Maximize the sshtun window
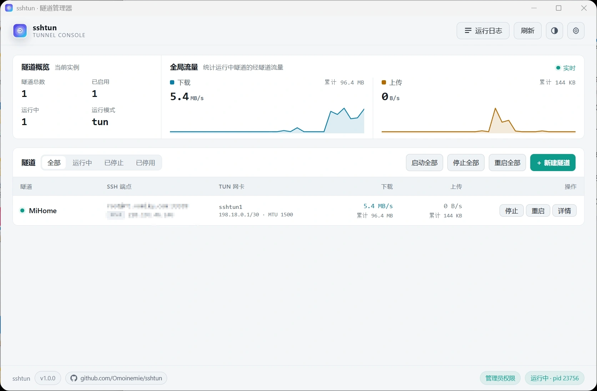The height and width of the screenshot is (391, 597). tap(559, 8)
